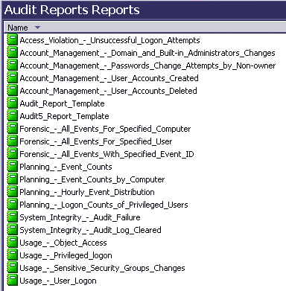Click icon for Sensitive_Security_Groups_Changes report

pos(12,268)
